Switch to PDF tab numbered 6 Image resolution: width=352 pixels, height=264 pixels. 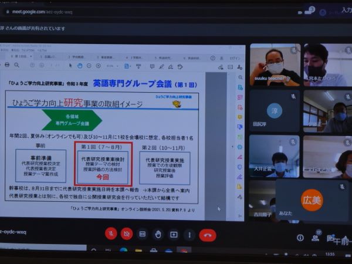tap(191, 58)
